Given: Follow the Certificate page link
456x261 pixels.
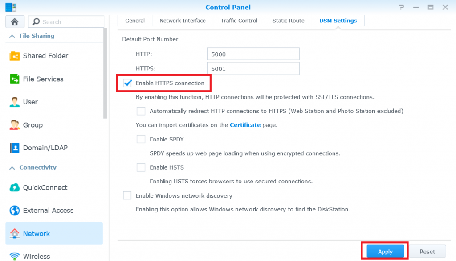Looking at the screenshot, I should point(245,125).
